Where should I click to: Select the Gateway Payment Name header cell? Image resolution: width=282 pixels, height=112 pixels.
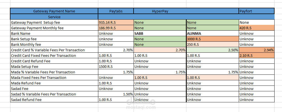pos(54,11)
